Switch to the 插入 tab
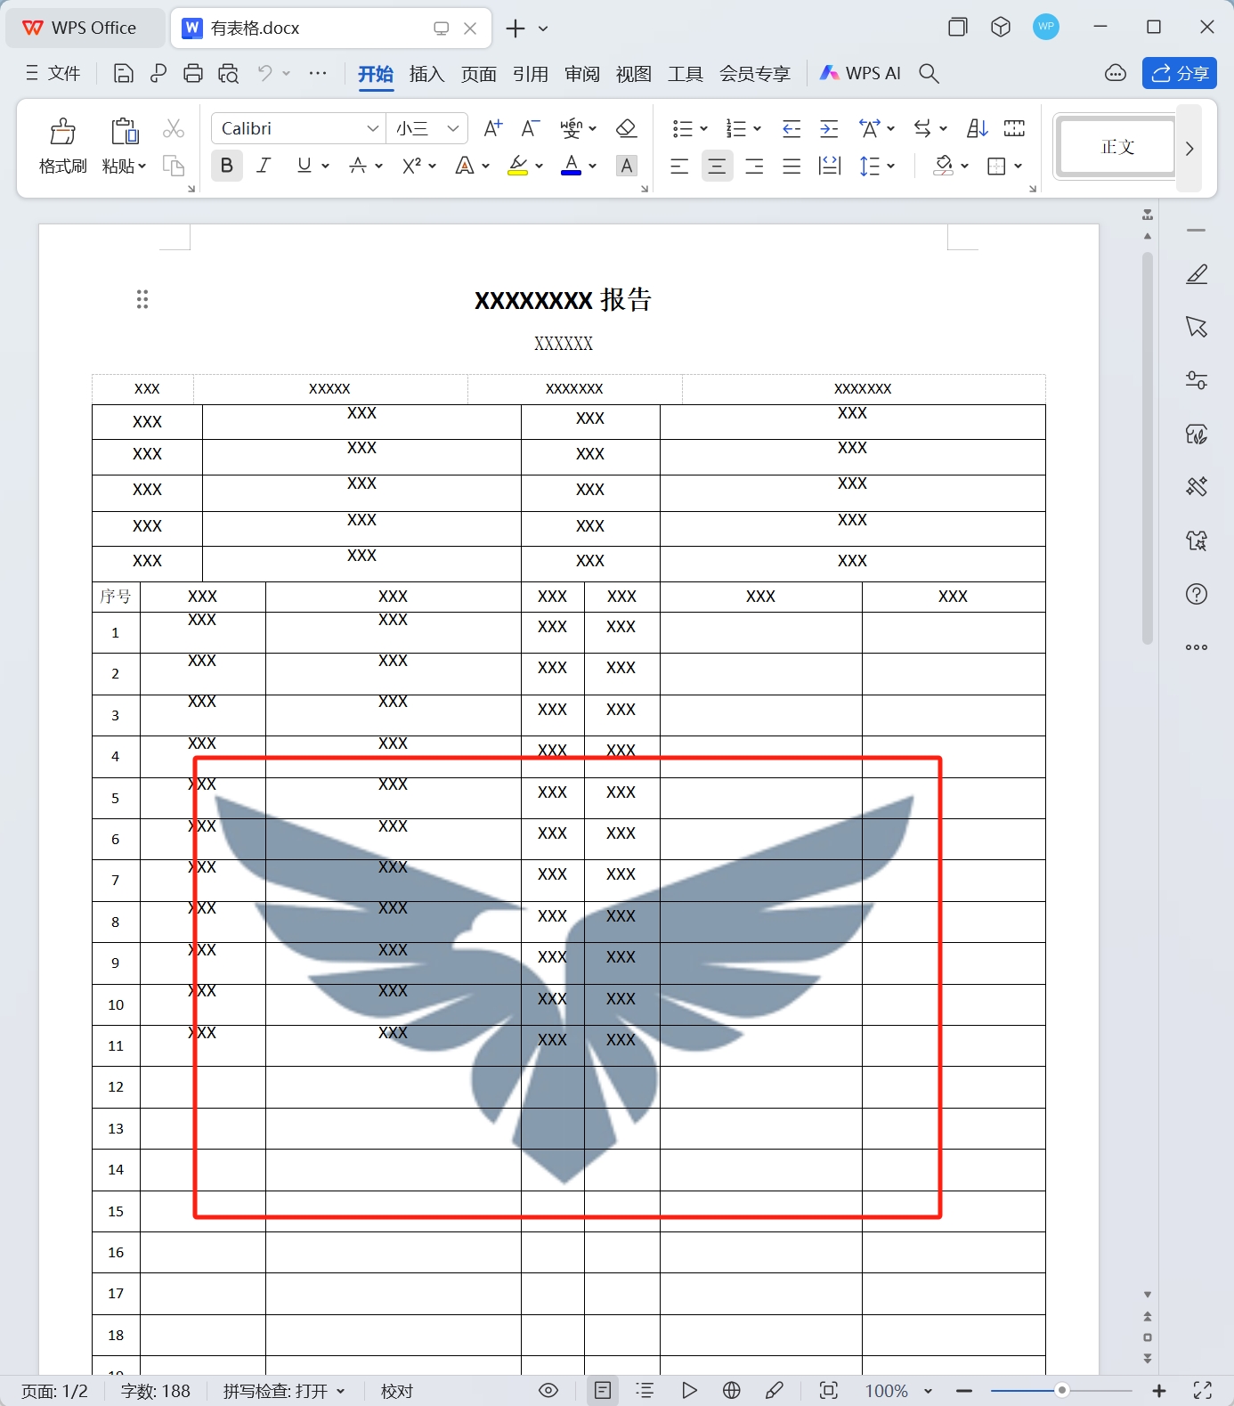 tap(426, 73)
